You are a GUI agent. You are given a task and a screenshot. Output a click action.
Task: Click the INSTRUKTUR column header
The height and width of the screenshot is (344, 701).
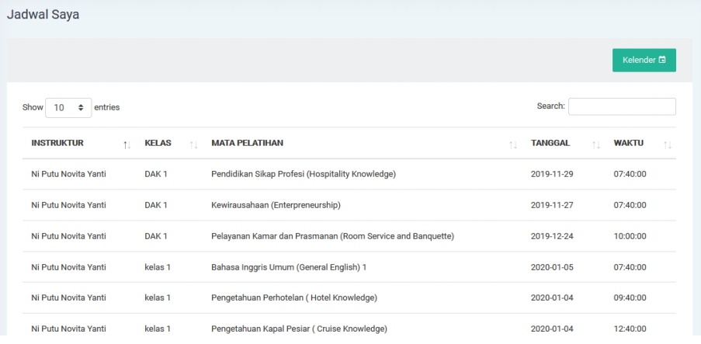pyautogui.click(x=57, y=143)
